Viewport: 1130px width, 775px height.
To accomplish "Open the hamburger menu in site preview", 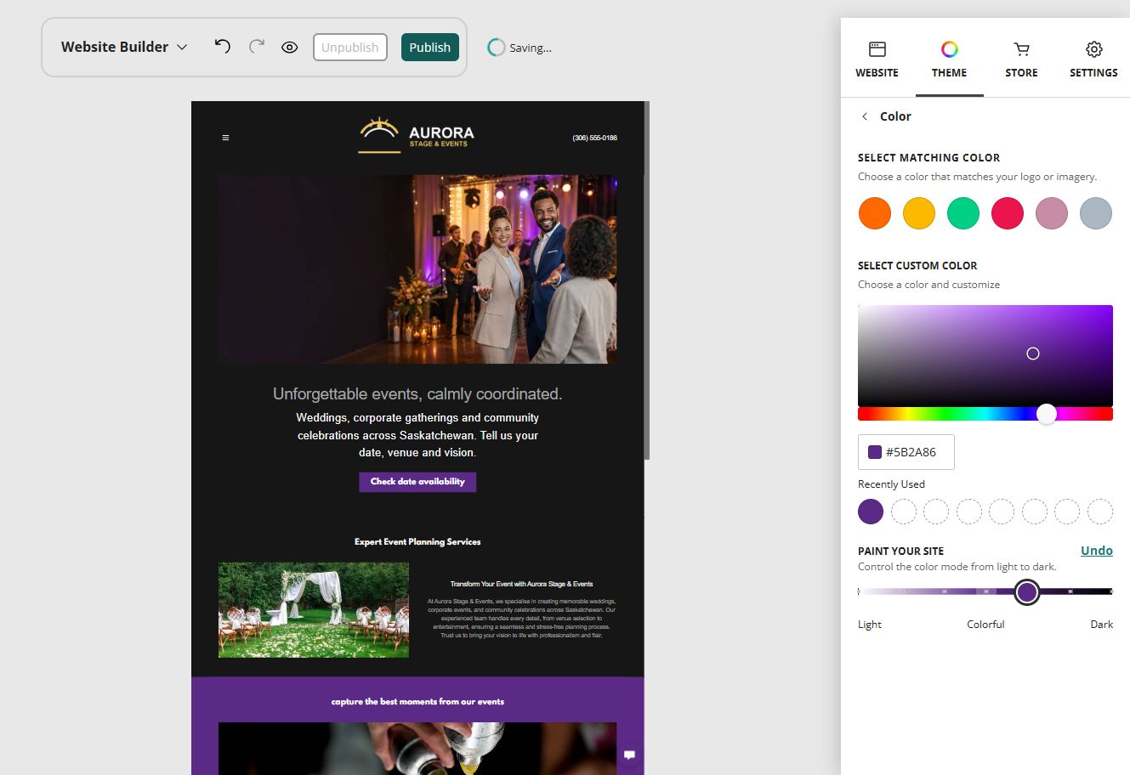I will click(225, 138).
